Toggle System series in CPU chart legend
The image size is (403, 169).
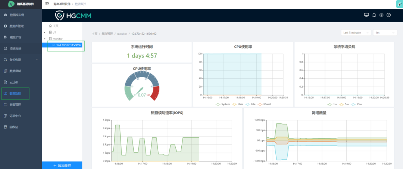point(222,104)
